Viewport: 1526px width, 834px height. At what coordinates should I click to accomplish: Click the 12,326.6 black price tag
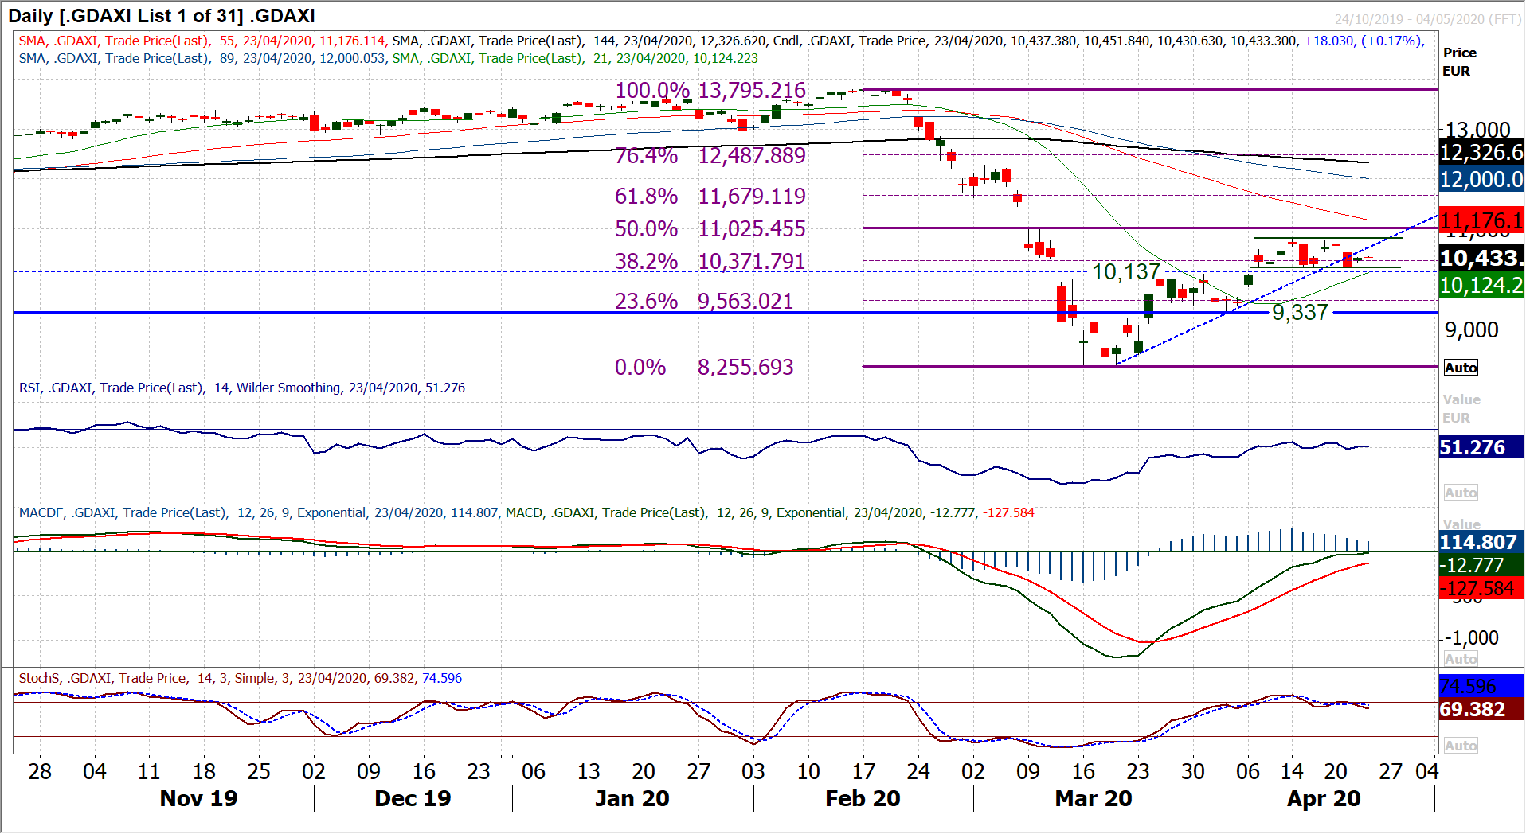[x=1481, y=152]
